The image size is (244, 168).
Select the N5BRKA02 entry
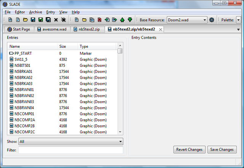[62, 78]
